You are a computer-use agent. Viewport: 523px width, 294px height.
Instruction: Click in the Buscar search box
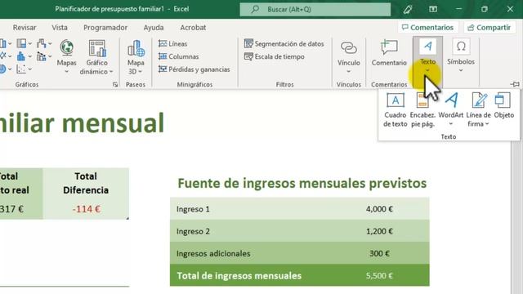click(x=315, y=9)
